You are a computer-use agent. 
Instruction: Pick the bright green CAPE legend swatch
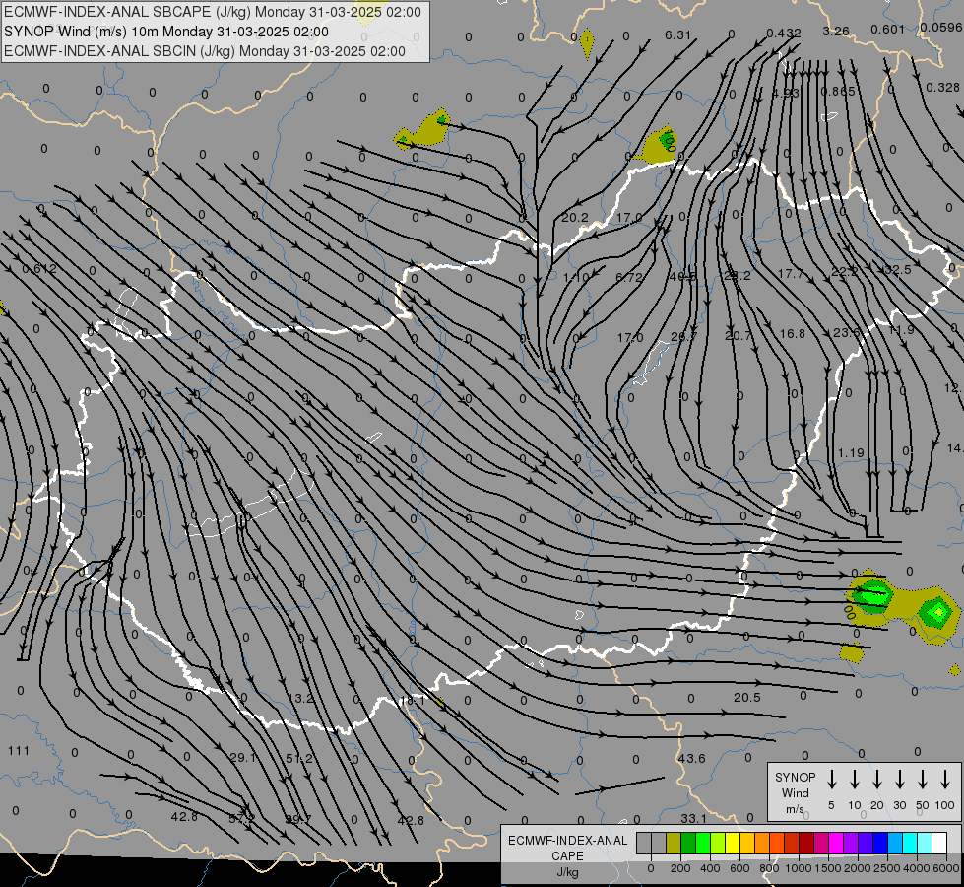703,843
